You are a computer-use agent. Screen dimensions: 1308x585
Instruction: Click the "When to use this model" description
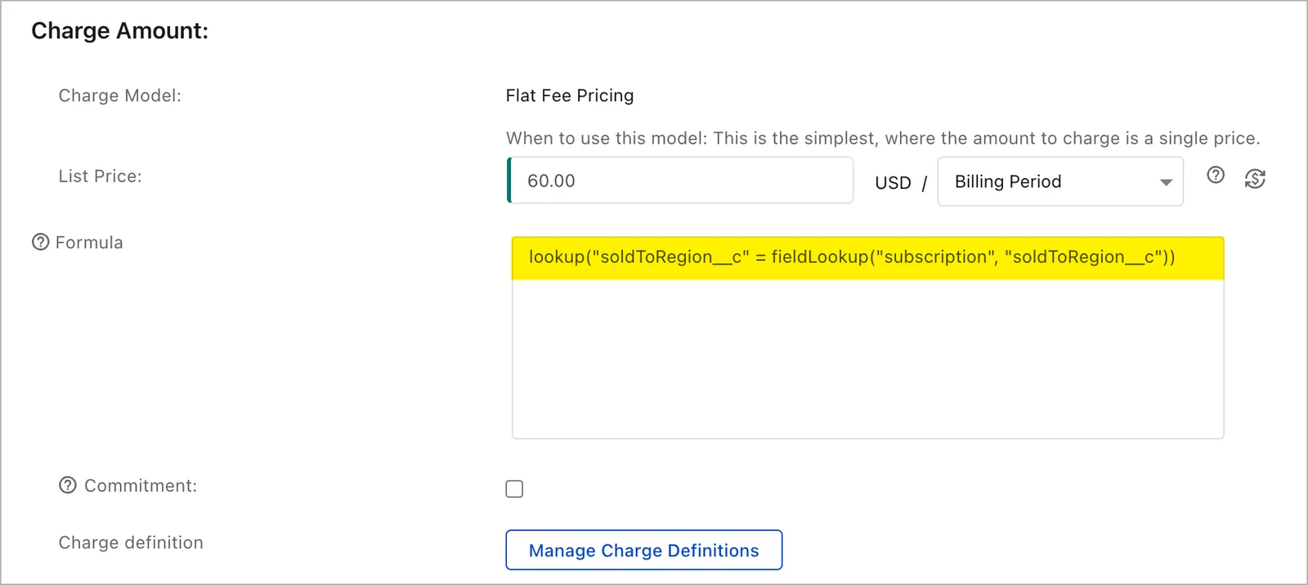pyautogui.click(x=883, y=138)
